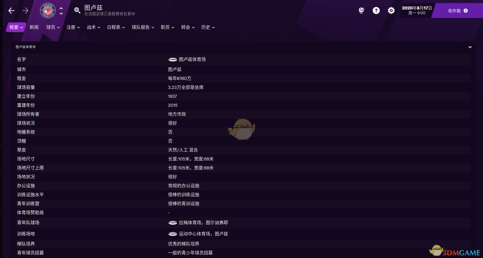Click the 图卢兹体育场 panel header title
Image resolution: width=483 pixels, height=258 pixels.
(x=26, y=47)
